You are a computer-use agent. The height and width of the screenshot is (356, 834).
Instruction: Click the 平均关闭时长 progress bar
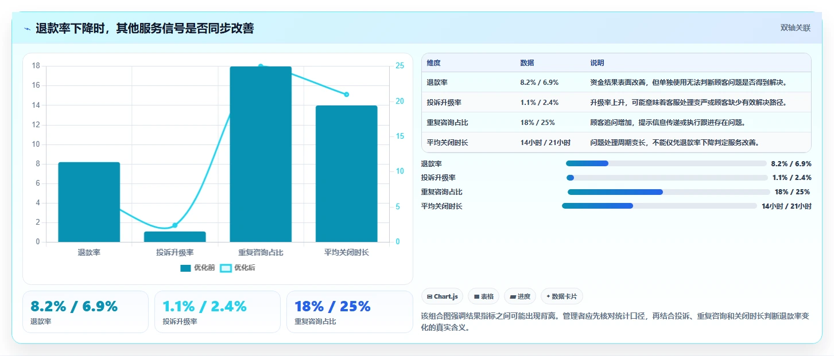[660, 206]
